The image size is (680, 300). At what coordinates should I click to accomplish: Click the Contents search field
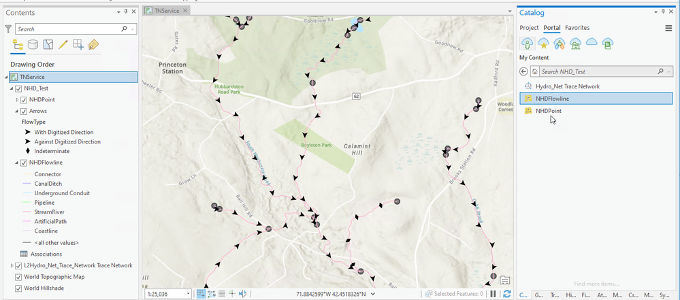pyautogui.click(x=72, y=29)
